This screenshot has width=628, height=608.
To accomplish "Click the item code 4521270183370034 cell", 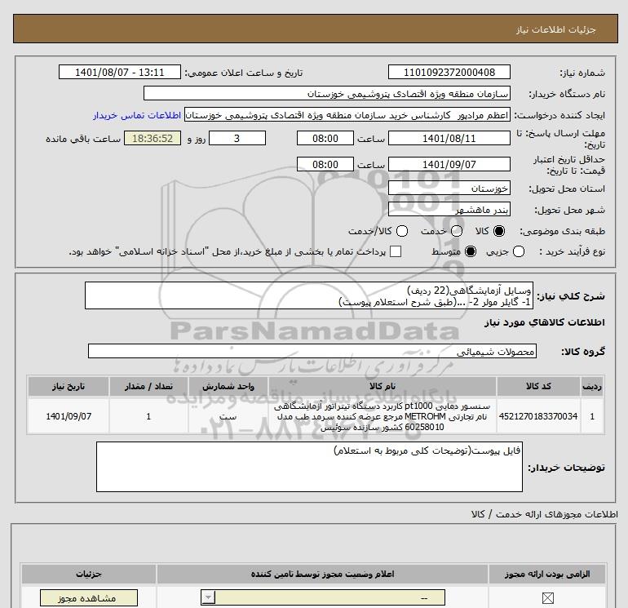I will click(538, 416).
